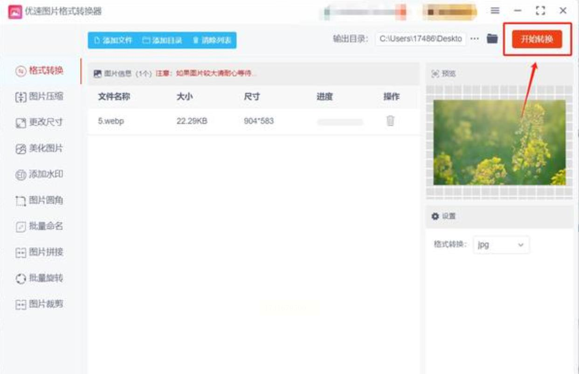This screenshot has height=374, width=579.
Task: Click the output directory path field
Action: 420,39
